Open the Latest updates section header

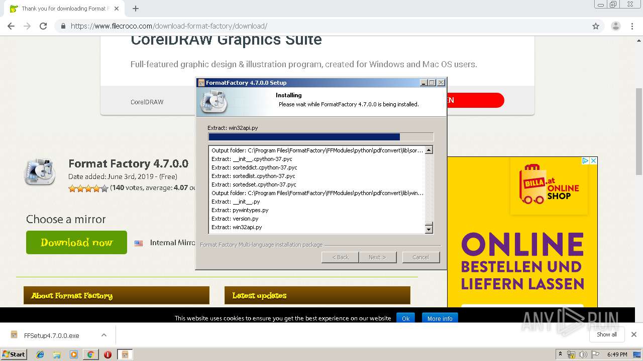pyautogui.click(x=317, y=295)
